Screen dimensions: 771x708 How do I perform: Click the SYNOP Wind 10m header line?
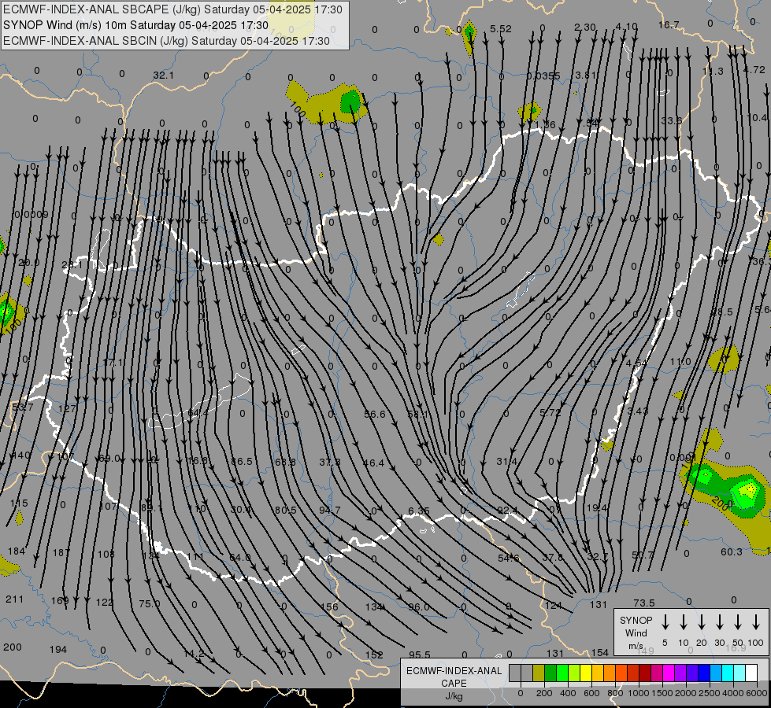pyautogui.click(x=135, y=25)
